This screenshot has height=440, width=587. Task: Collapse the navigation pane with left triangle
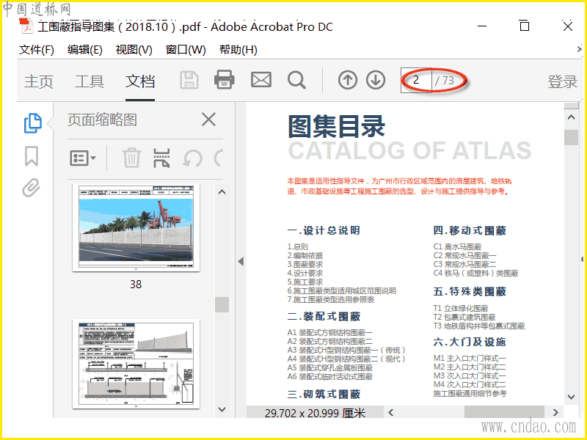pyautogui.click(x=241, y=262)
